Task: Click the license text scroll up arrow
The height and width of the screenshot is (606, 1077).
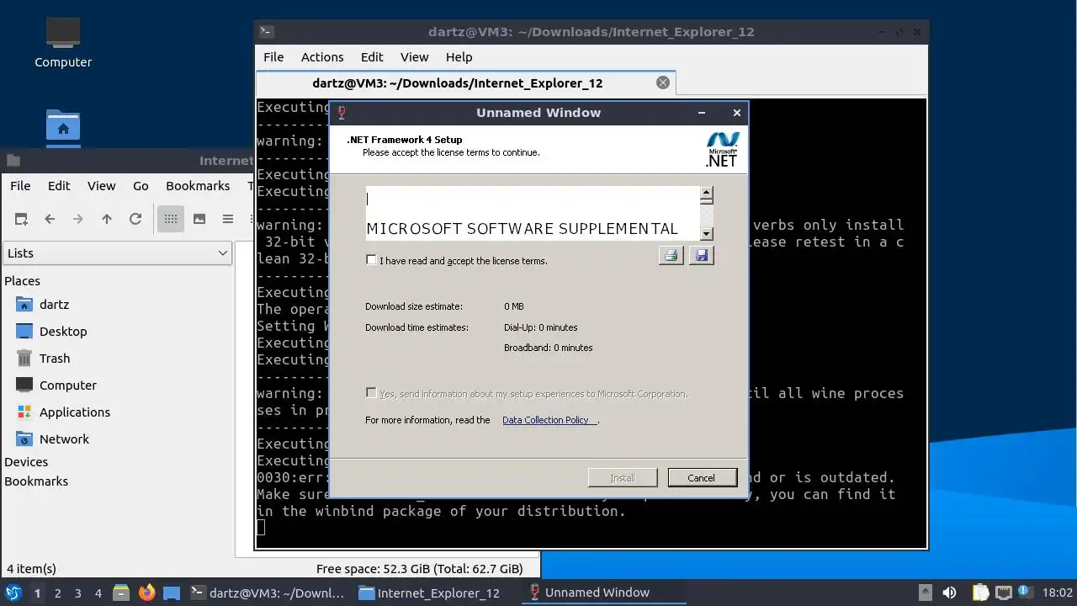Action: pyautogui.click(x=707, y=194)
